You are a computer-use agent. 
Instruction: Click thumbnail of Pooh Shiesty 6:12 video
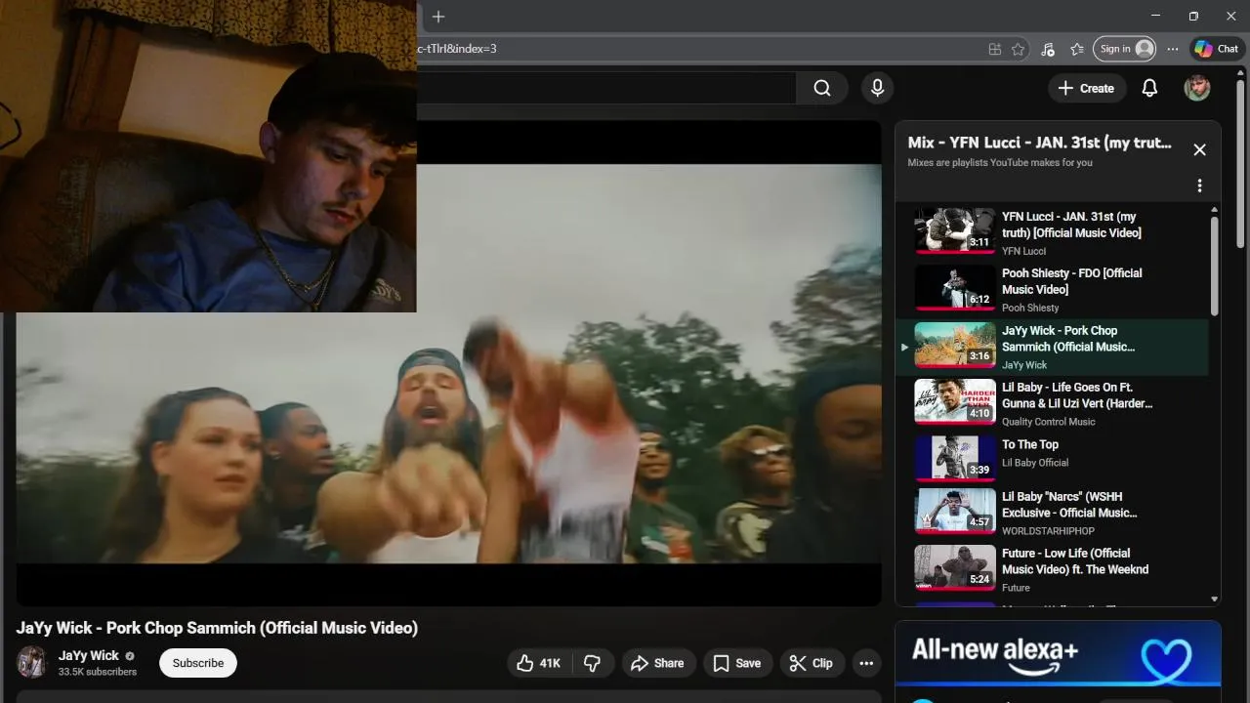[x=954, y=288]
